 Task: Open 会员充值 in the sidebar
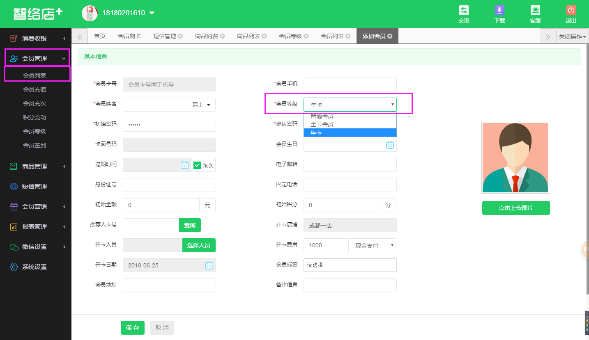point(35,89)
